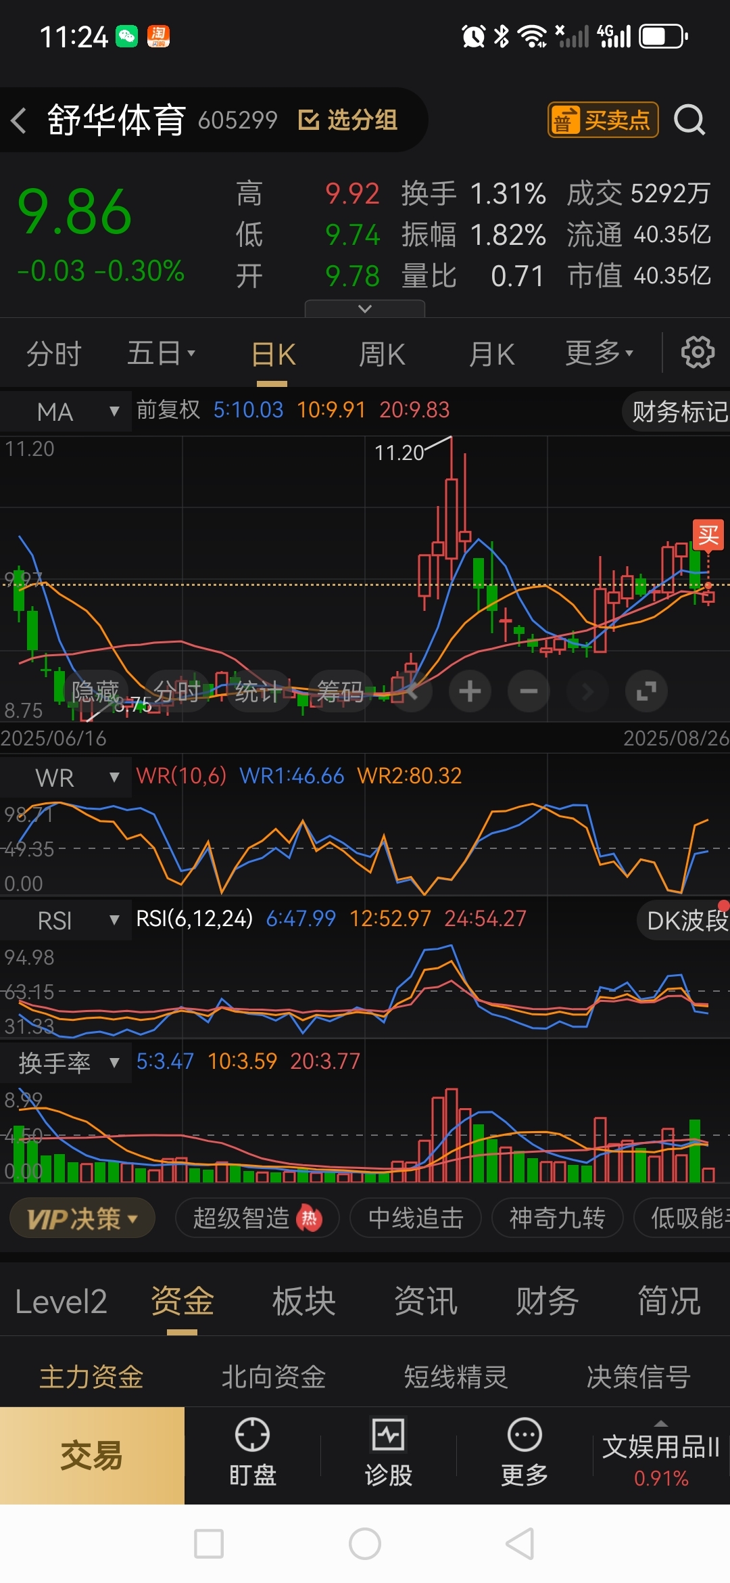This screenshot has width=730, height=1583.
Task: Select 北向资金 sub-tab
Action: pos(274,1377)
